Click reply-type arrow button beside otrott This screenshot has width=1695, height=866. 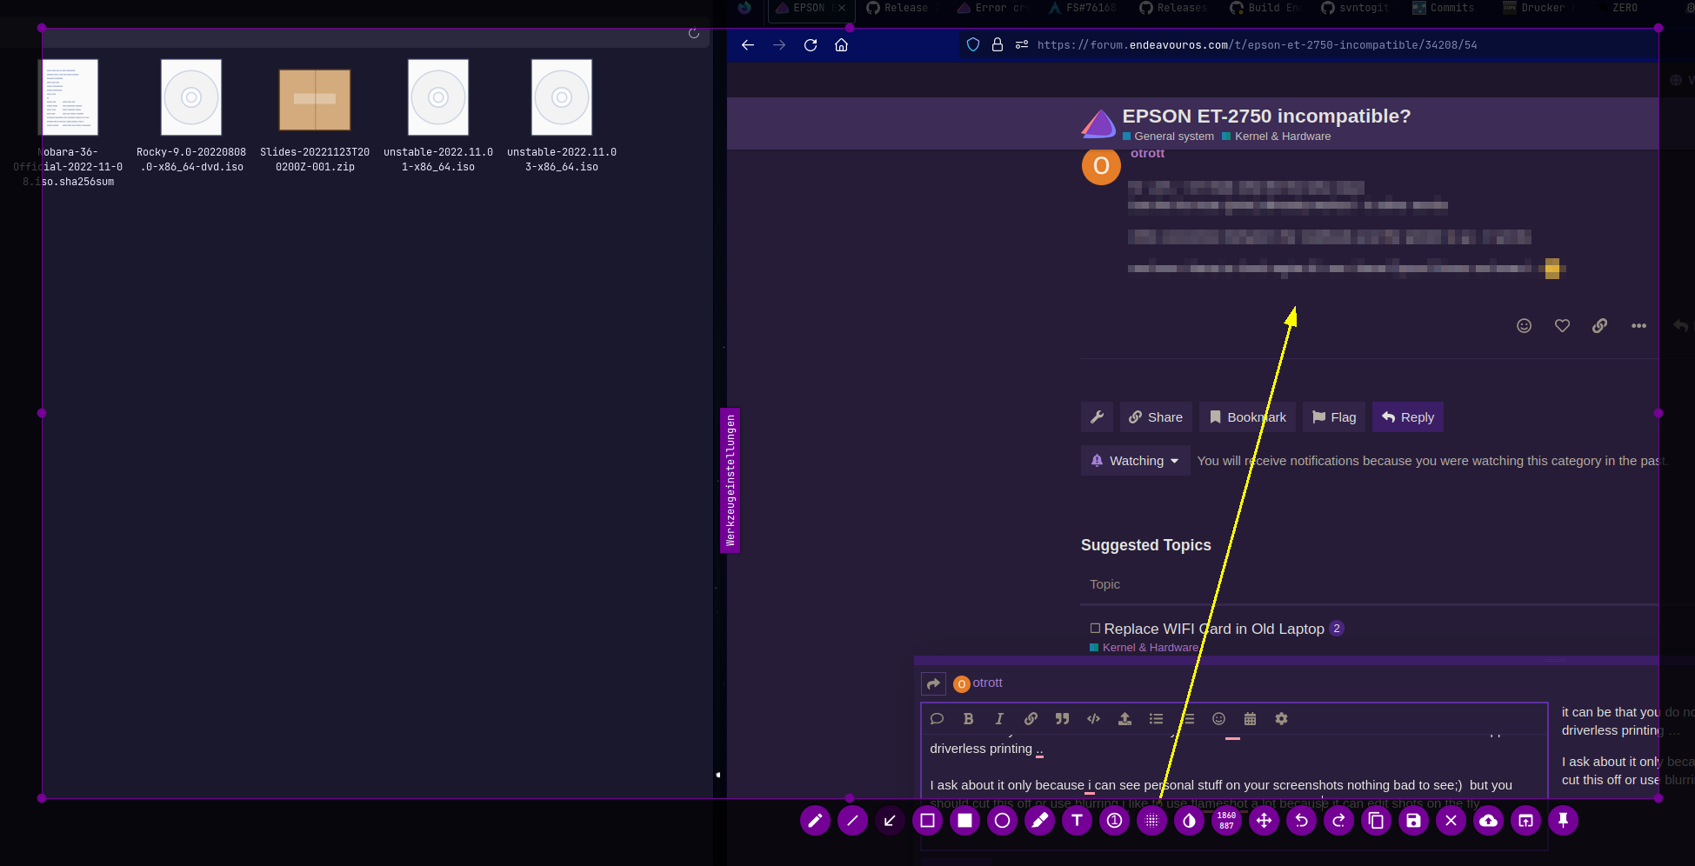pyautogui.click(x=933, y=683)
